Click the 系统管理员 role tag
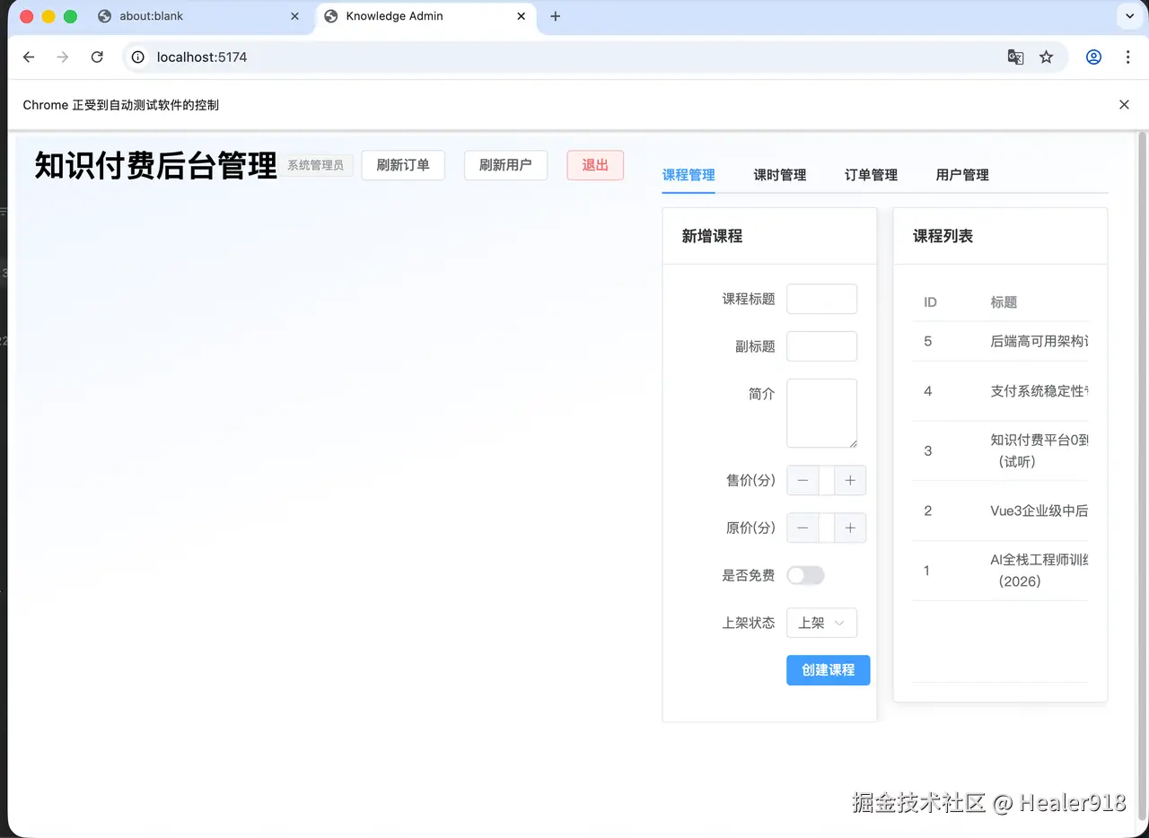1149x838 pixels. point(316,165)
